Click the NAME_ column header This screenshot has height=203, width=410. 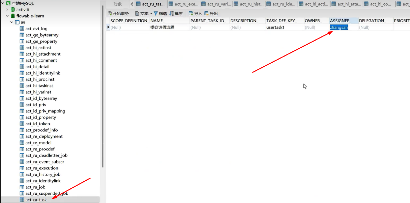[169, 21]
